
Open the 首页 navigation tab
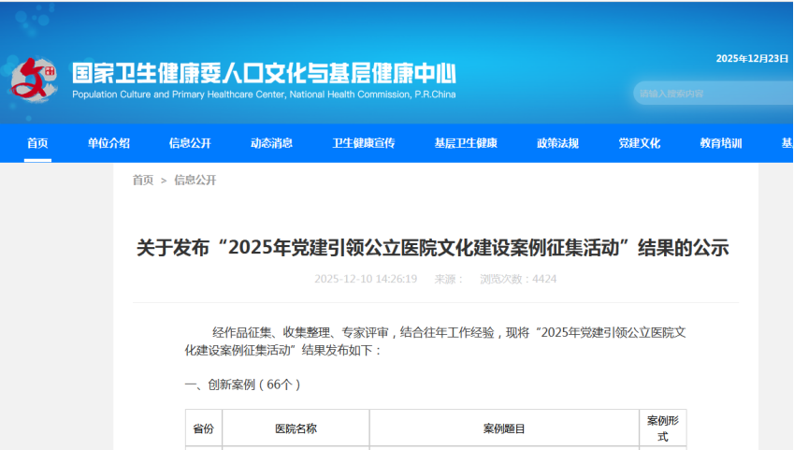click(37, 143)
